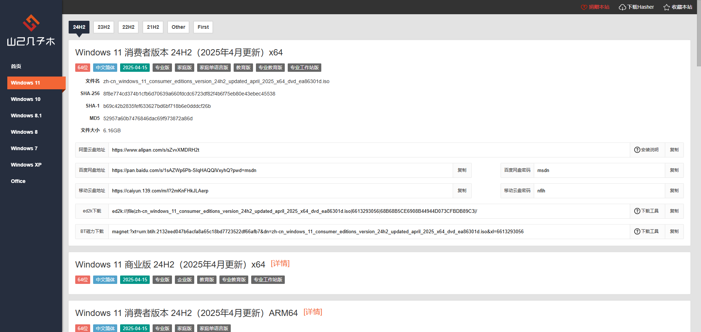
Task: Go to 首页 in the sidebar
Action: (x=35, y=66)
